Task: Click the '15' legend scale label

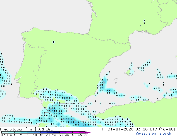Action: coord(41,135)
